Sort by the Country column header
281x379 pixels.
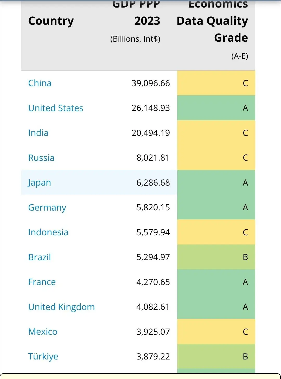pos(51,21)
